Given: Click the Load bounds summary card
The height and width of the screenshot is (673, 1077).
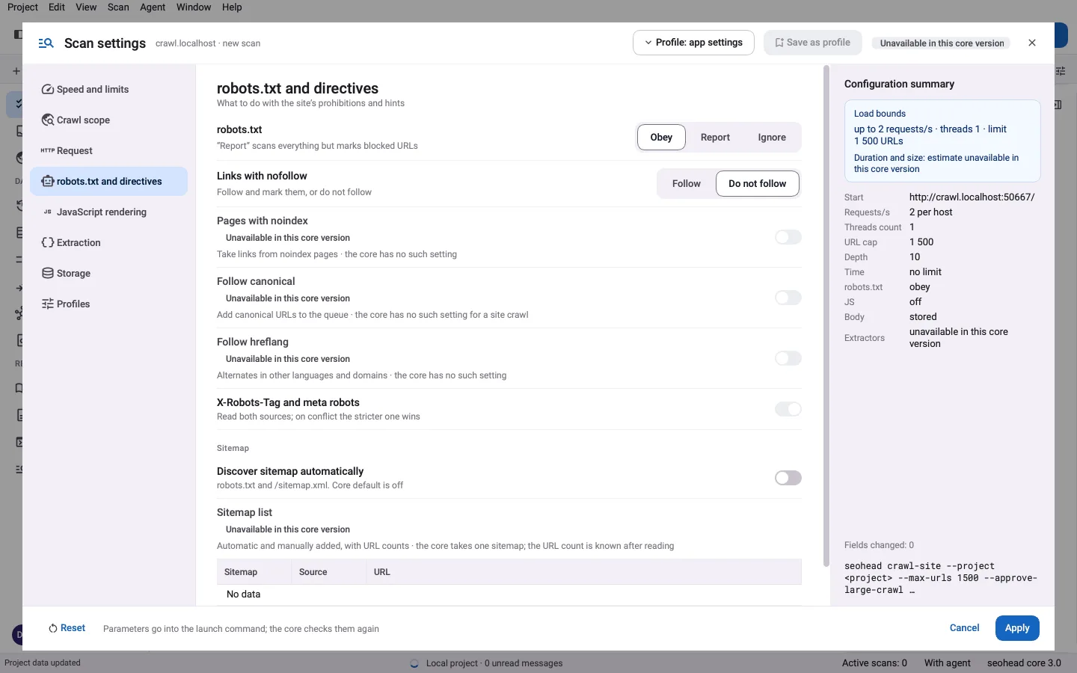Looking at the screenshot, I should pyautogui.click(x=942, y=141).
